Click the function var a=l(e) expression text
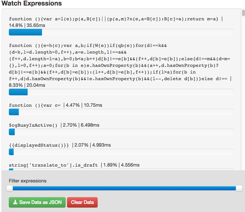 (113, 19)
